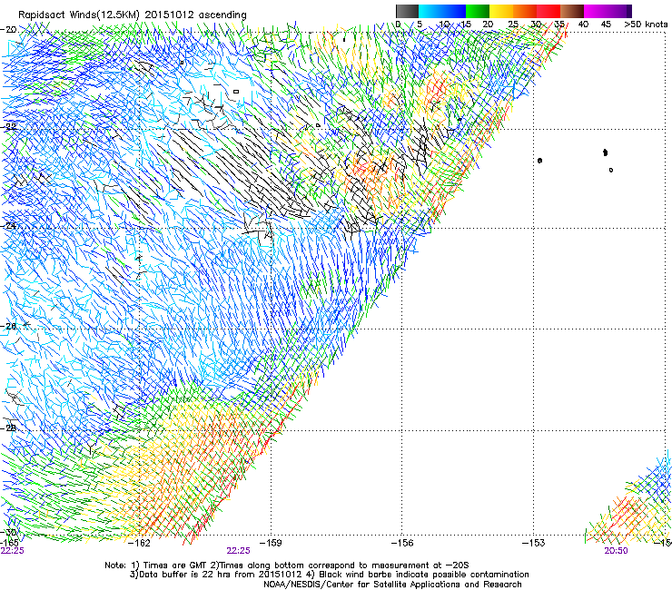Click the '-162' longitude axis label
The image size is (672, 590).
140,543
